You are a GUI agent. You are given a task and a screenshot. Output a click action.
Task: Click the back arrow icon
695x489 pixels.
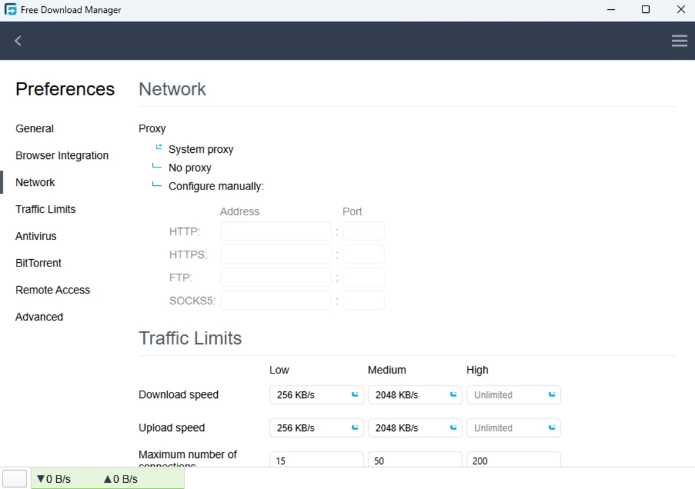point(18,41)
